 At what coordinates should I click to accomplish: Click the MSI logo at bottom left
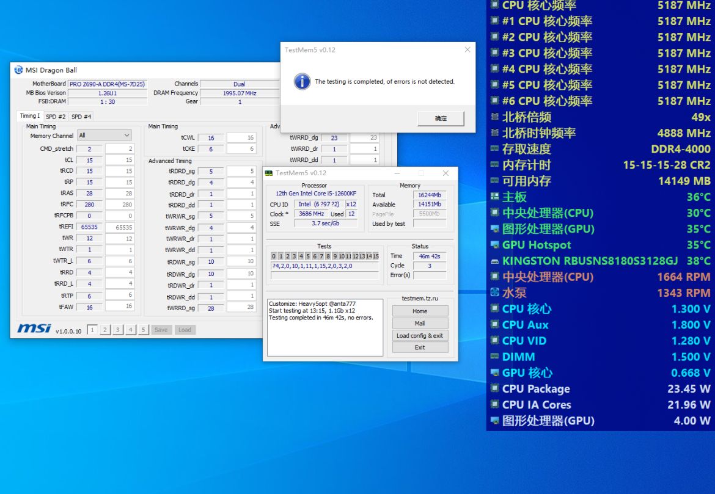pos(34,329)
